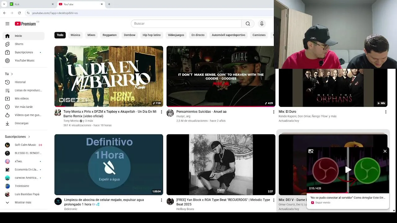Select Hip hop latino chip
This screenshot has height=223, width=397.
(152, 35)
